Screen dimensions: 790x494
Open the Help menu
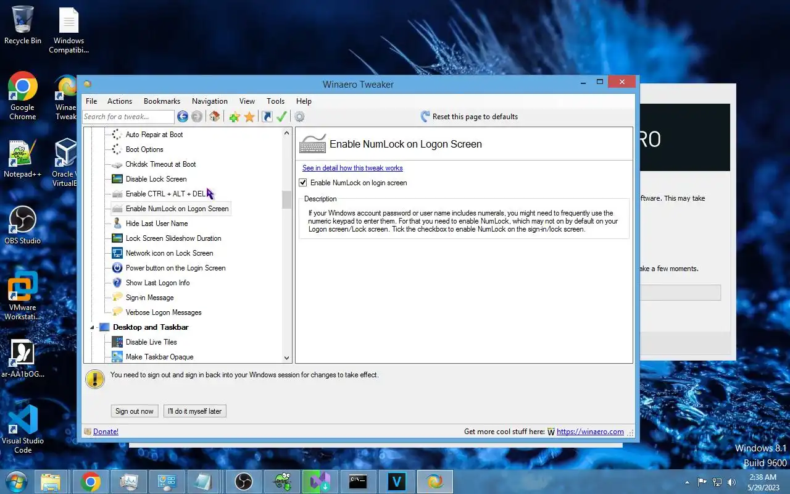[x=304, y=101]
